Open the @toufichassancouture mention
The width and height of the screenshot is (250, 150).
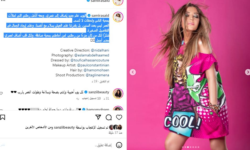90,60
